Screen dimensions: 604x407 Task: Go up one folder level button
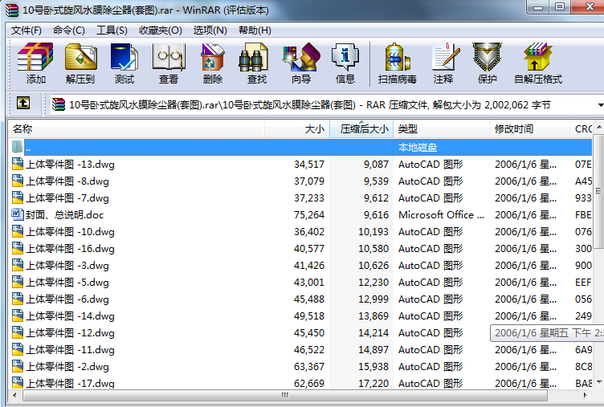point(23,104)
